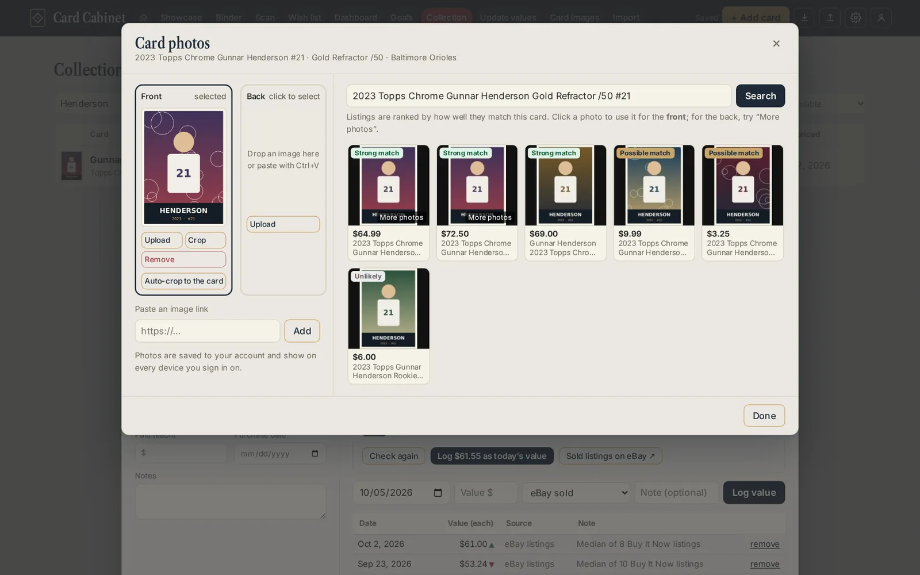Close the Card photos dialog
This screenshot has height=575, width=920.
(x=776, y=44)
